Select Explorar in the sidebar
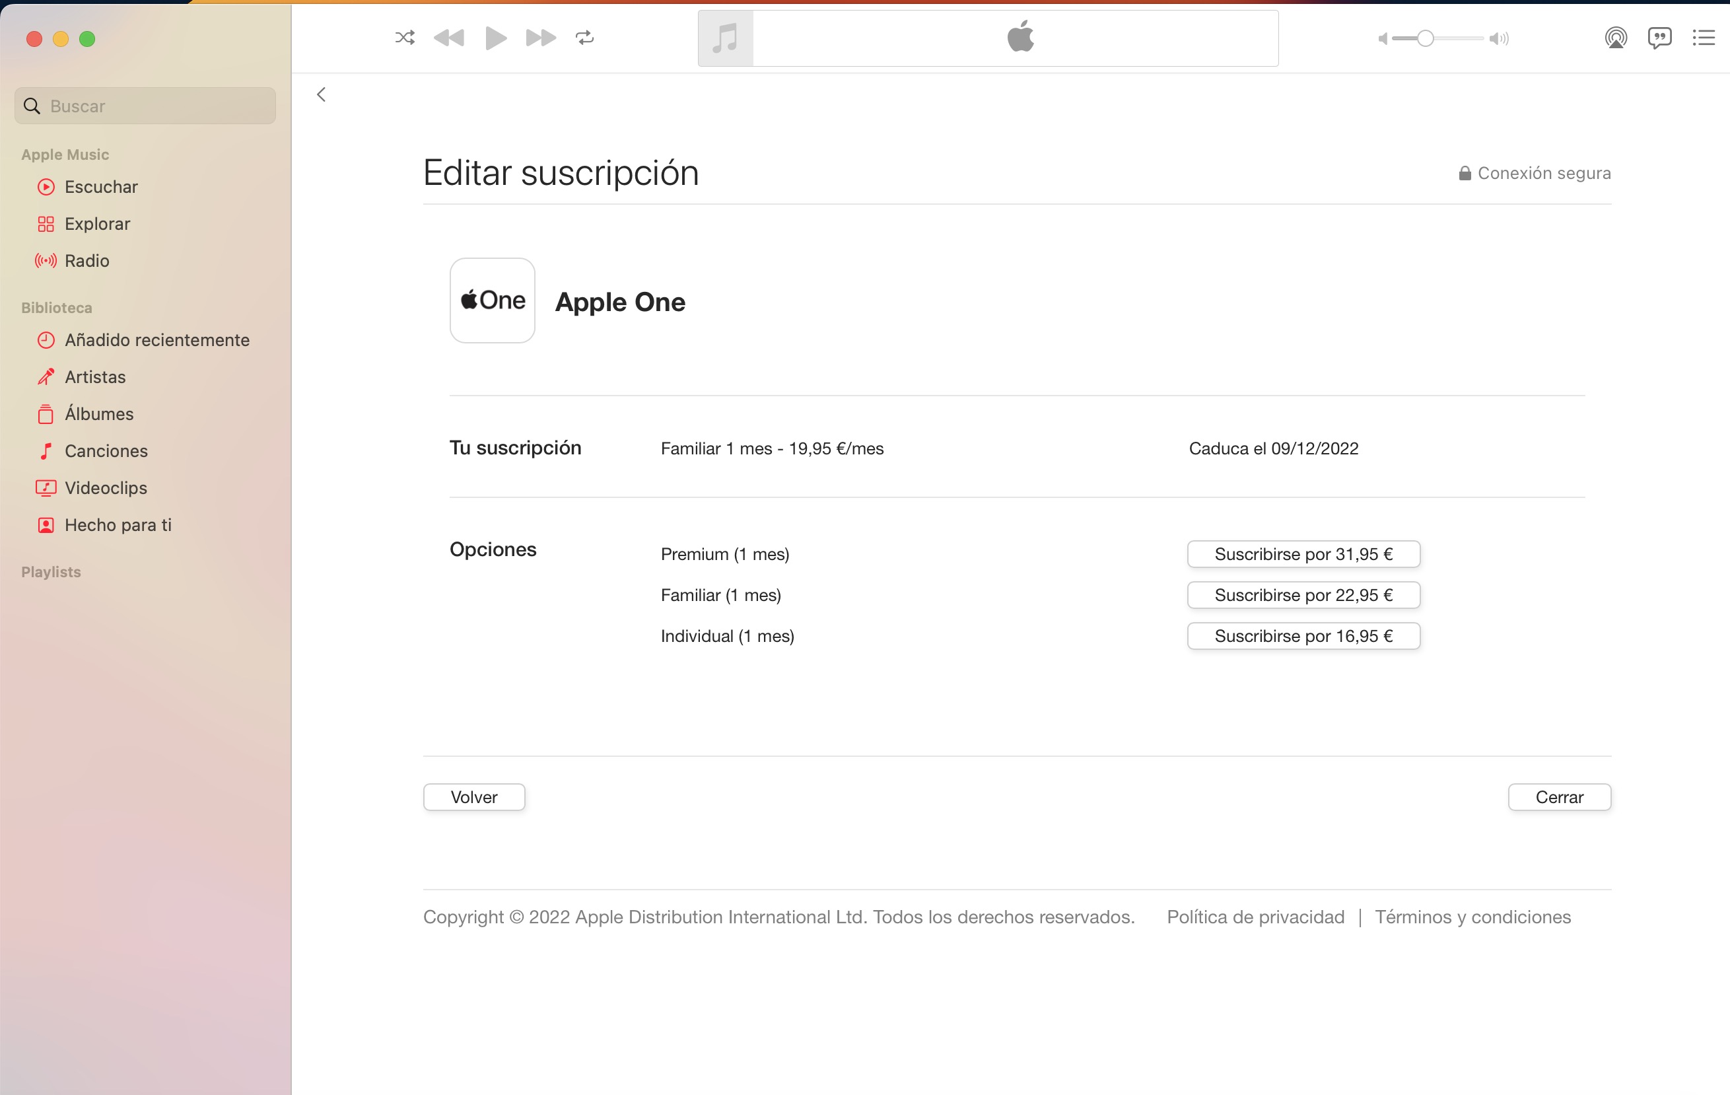Viewport: 1730px width, 1095px height. click(x=97, y=223)
